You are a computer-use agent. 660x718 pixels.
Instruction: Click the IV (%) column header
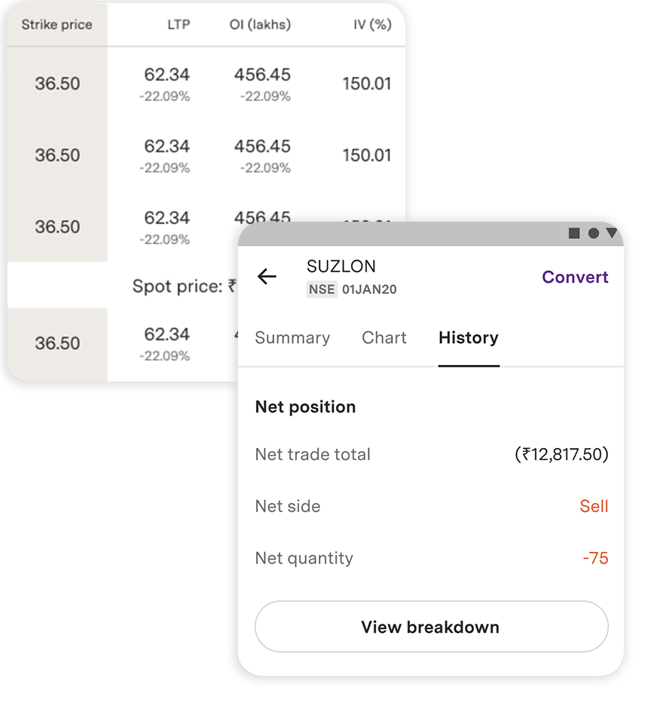[368, 24]
